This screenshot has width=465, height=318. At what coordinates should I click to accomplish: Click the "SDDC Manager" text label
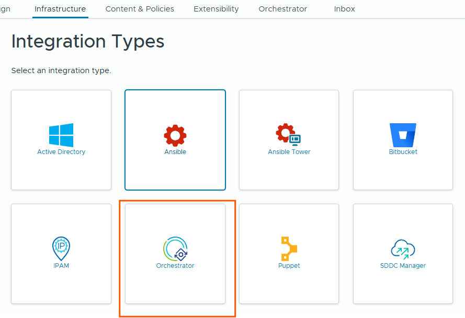(403, 266)
